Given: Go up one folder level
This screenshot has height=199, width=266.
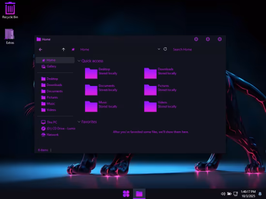Looking at the screenshot, I should pos(63,49).
